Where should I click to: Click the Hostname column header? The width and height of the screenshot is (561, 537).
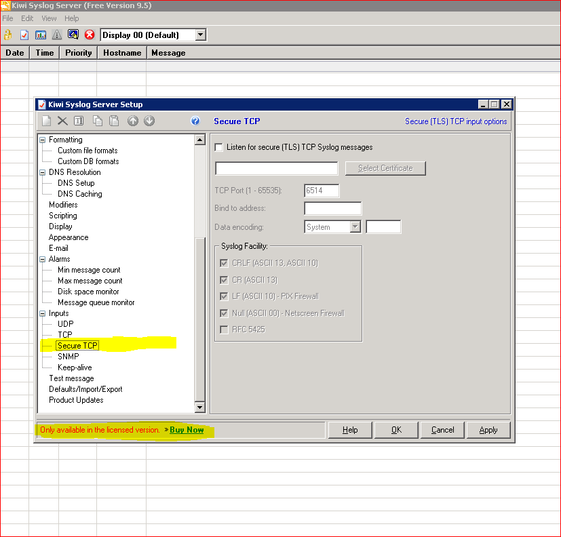click(x=122, y=53)
